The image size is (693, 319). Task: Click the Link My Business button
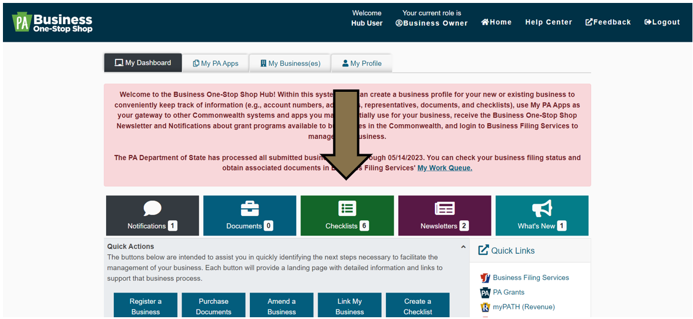(x=349, y=305)
